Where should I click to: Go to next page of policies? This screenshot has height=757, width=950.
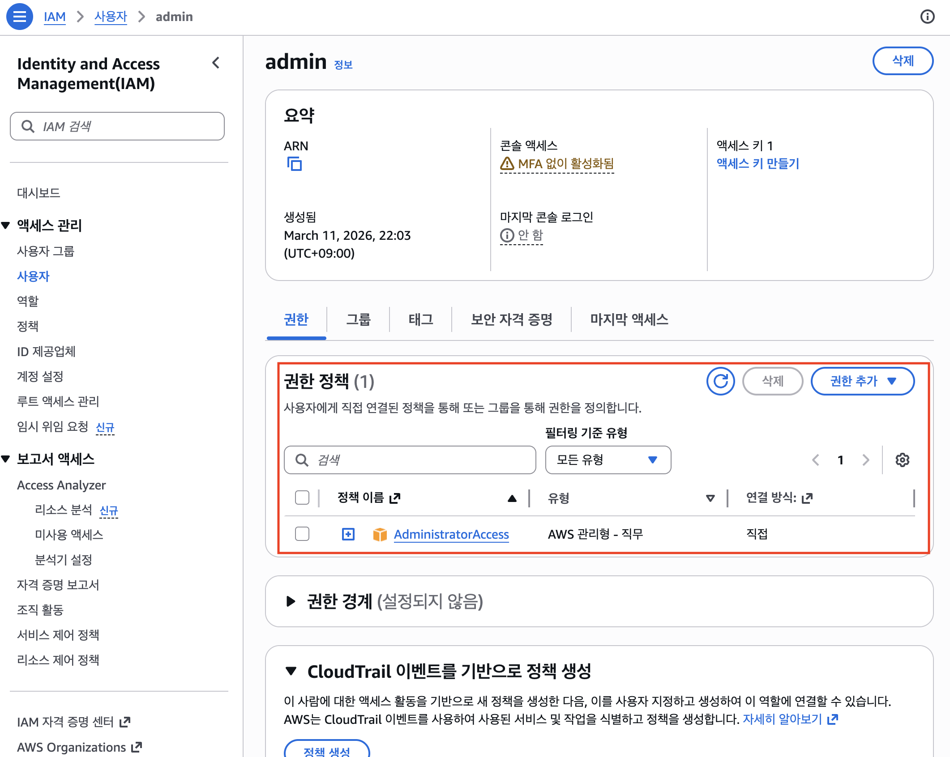tap(865, 460)
